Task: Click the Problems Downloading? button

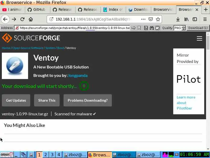Action: 88,100
